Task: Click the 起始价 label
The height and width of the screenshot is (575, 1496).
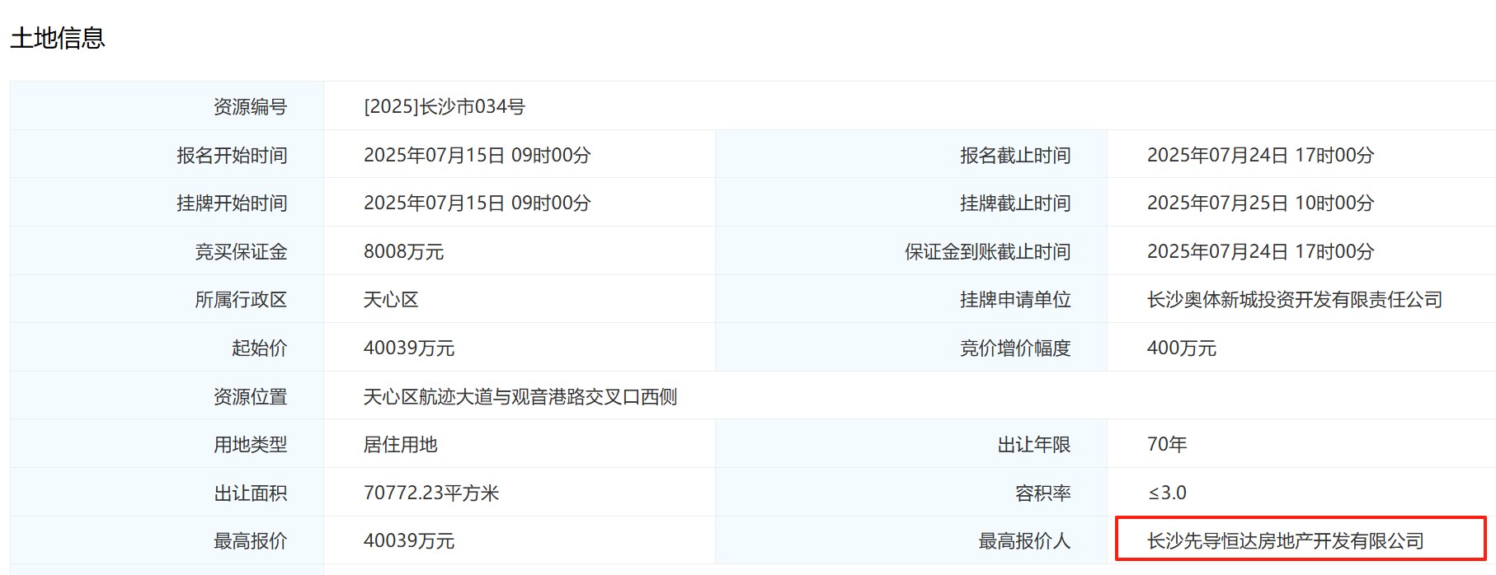Action: tap(259, 348)
